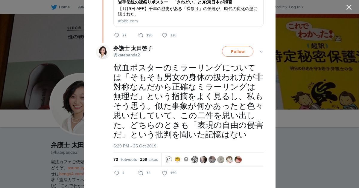Viewport: 359px width, 188px height.
Task: Reply to the main tweet by 太田啓子
Action: 117,173
